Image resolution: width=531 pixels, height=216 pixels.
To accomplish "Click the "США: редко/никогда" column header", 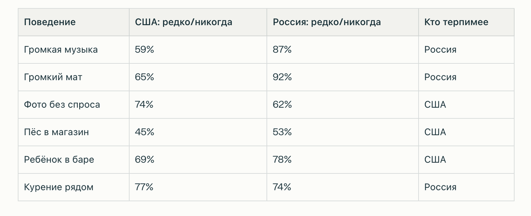I will click(x=183, y=22).
